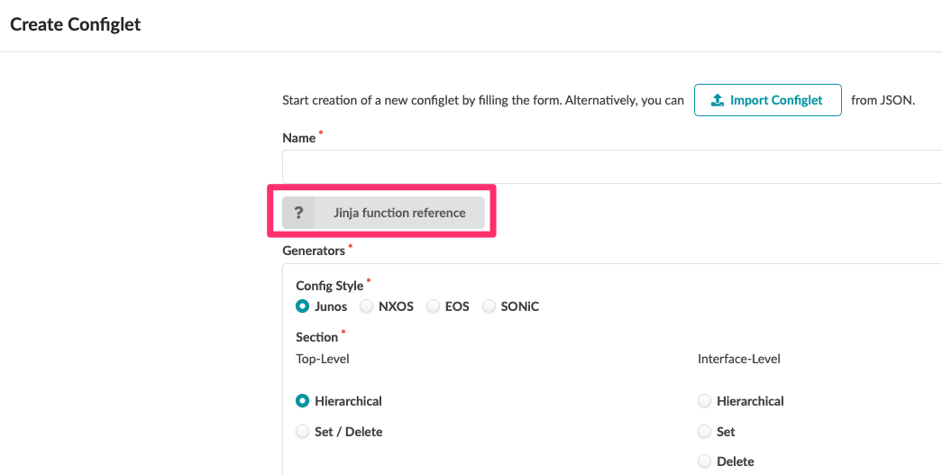Choose the Set / Delete section option
The width and height of the screenshot is (942, 475).
[303, 432]
